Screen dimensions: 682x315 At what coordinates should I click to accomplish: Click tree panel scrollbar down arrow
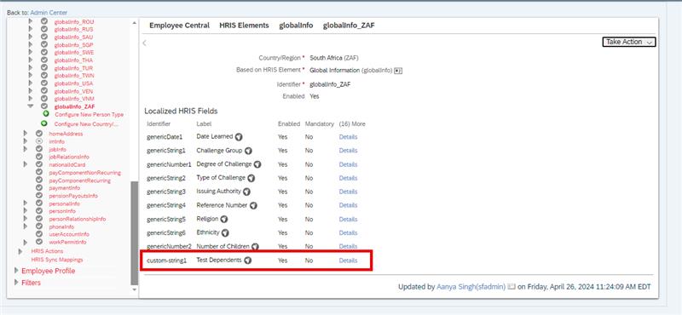pyautogui.click(x=135, y=289)
